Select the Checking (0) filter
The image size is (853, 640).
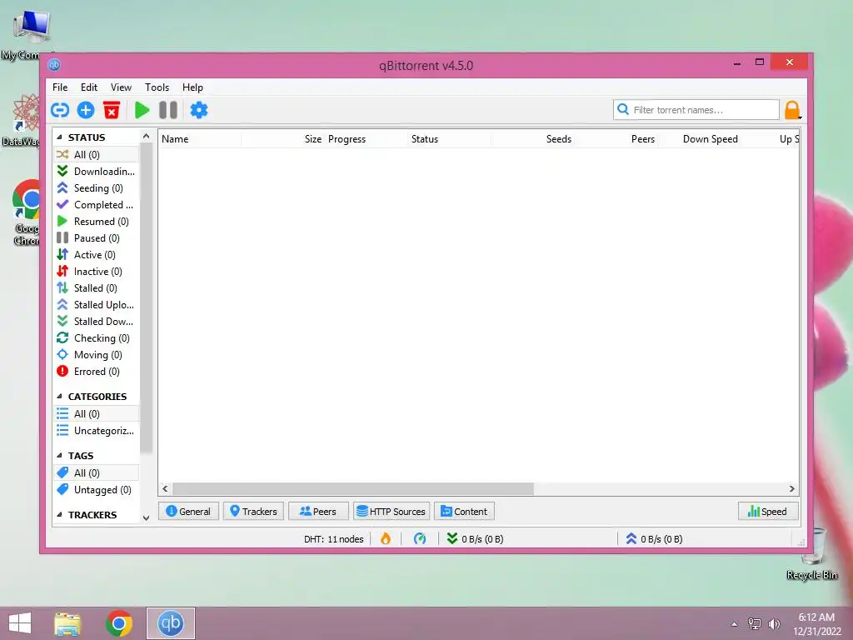click(x=97, y=338)
